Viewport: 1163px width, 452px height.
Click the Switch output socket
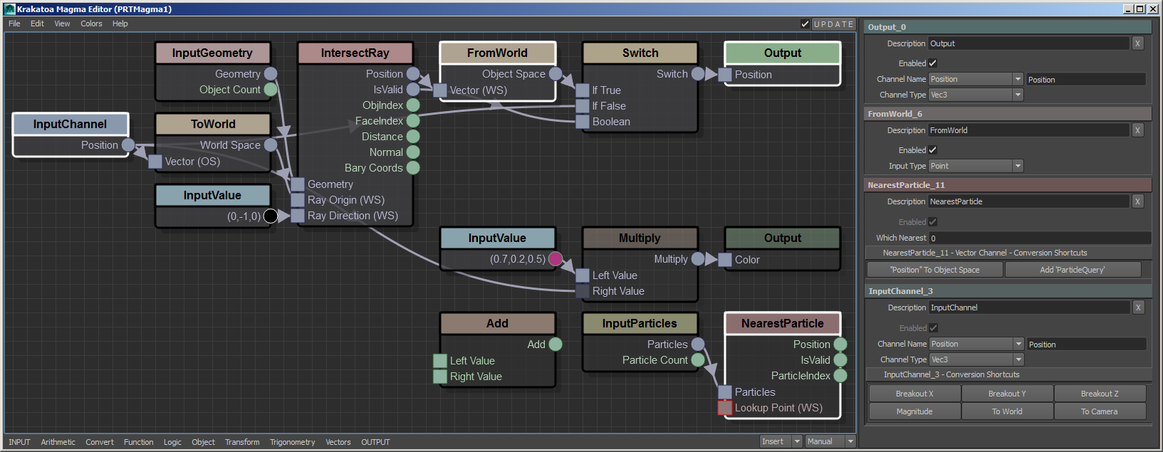tap(698, 74)
